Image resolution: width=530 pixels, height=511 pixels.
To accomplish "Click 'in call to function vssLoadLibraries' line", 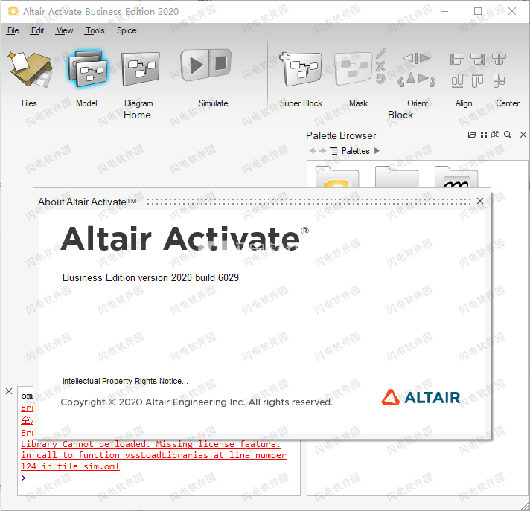I will point(153,455).
